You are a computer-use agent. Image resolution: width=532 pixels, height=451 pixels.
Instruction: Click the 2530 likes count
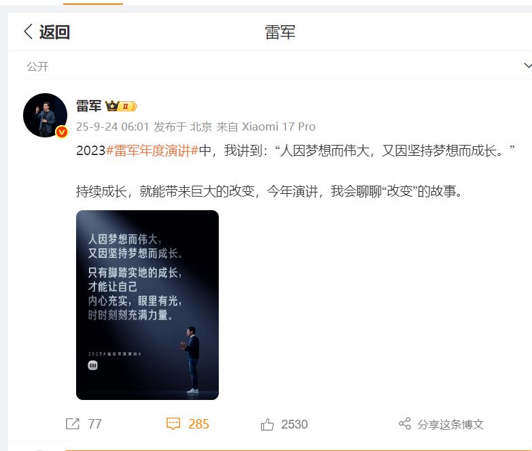[x=294, y=424]
